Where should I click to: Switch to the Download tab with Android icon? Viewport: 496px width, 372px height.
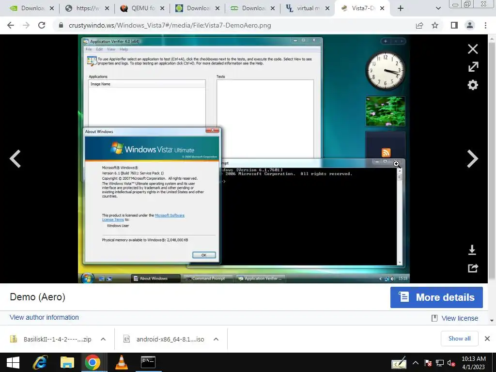[197, 9]
